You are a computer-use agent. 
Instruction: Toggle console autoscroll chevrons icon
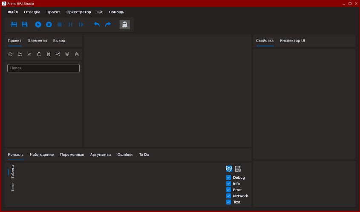coord(229,169)
